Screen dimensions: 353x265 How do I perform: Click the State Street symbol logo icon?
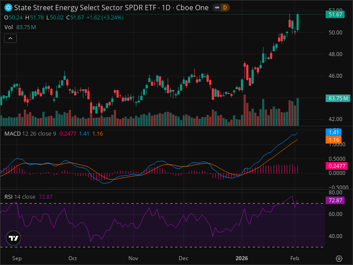click(x=8, y=8)
